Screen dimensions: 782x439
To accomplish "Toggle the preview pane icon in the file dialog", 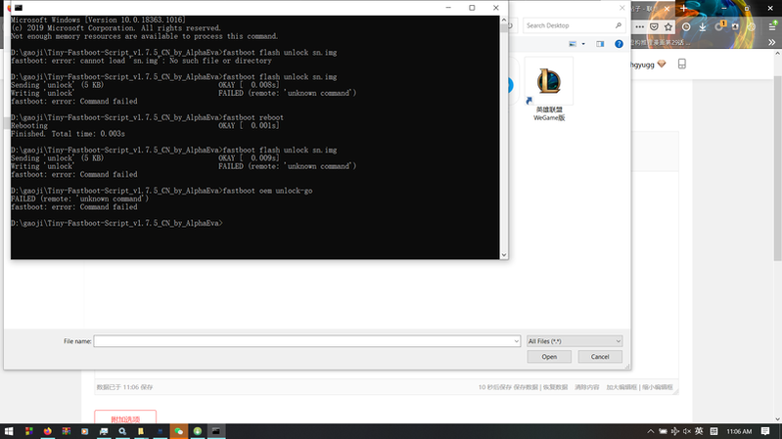I will tap(599, 44).
